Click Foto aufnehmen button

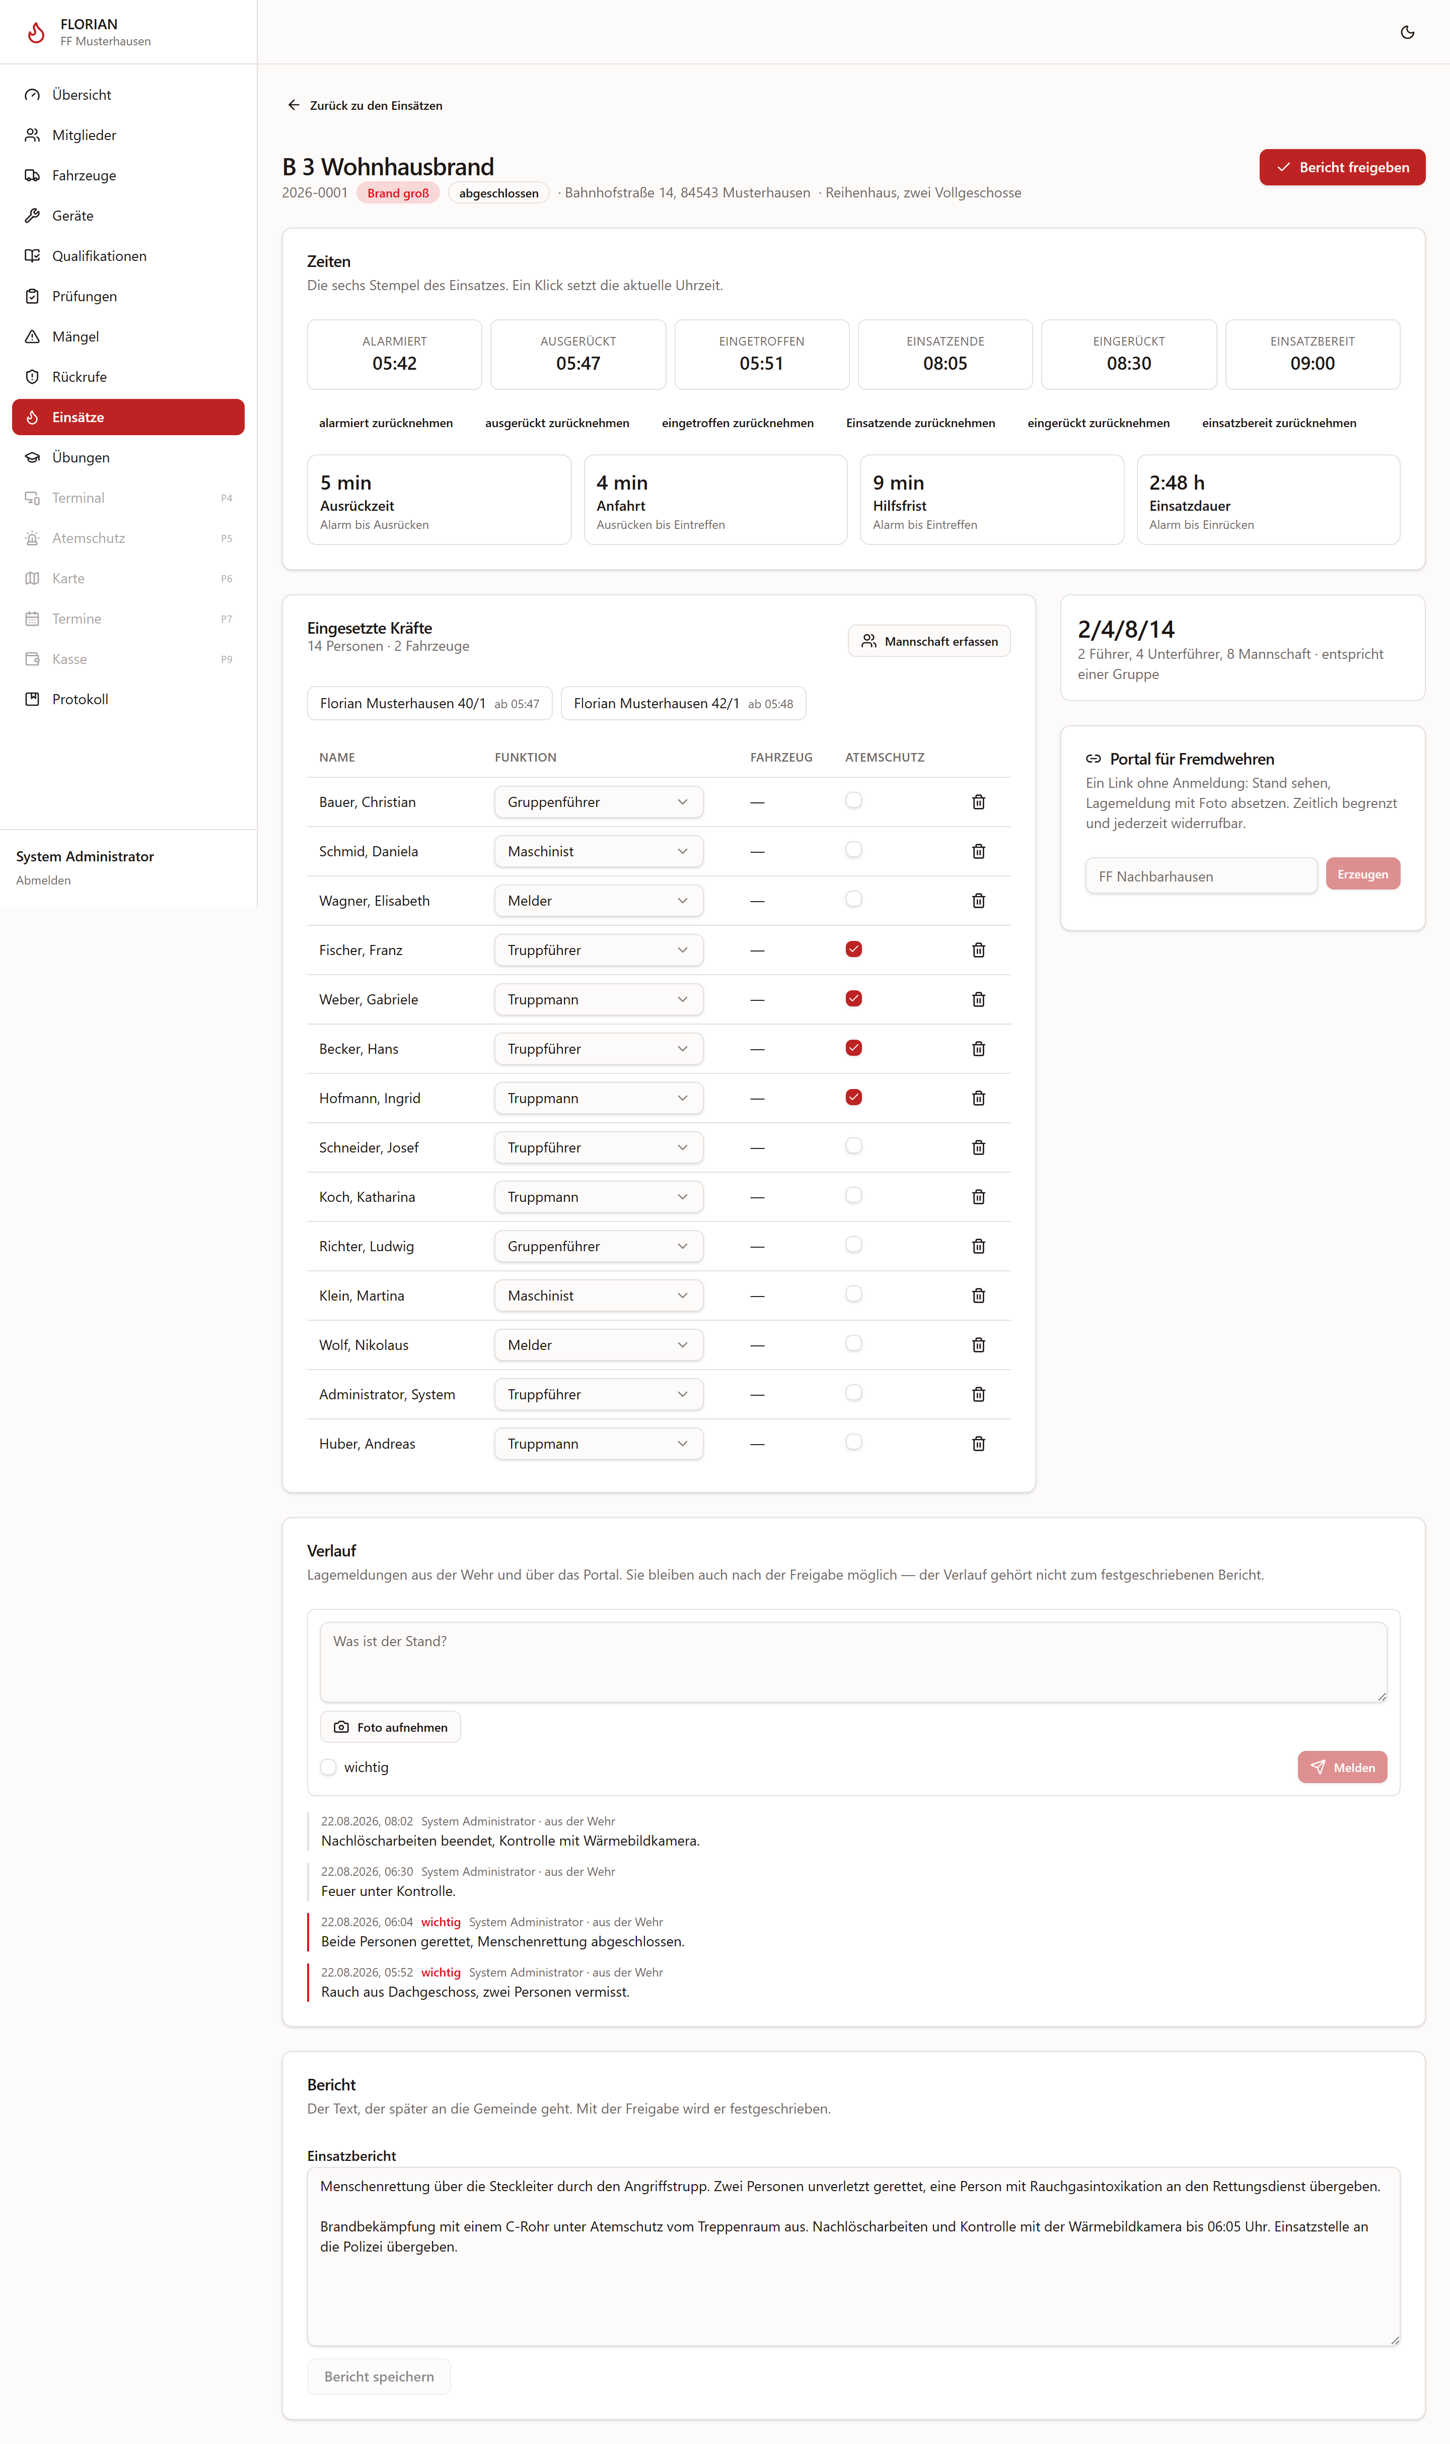coord(391,1727)
